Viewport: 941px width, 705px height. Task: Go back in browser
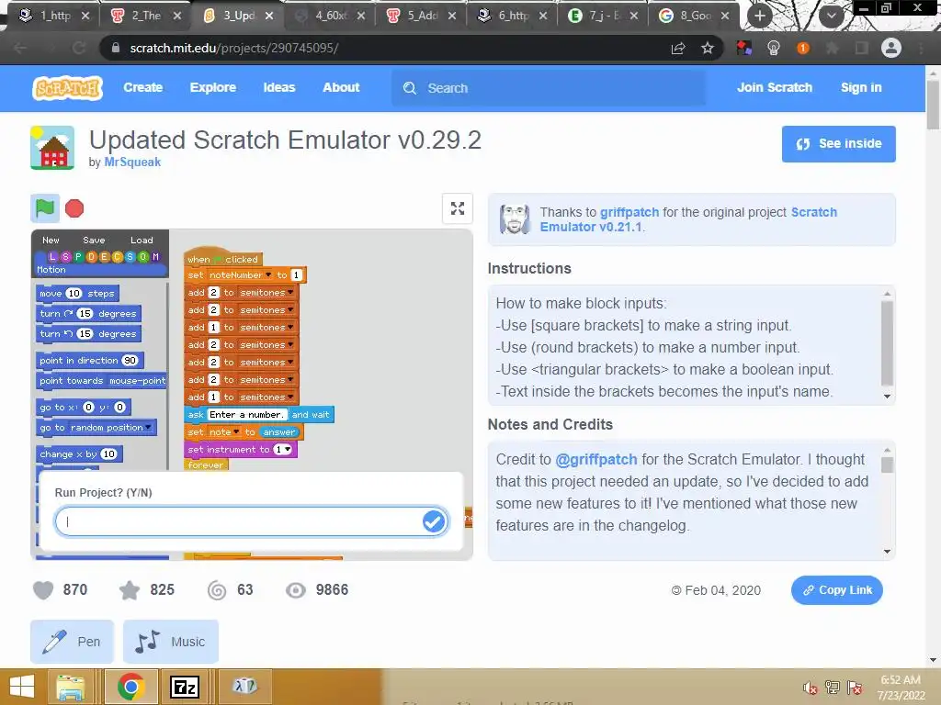(20, 48)
